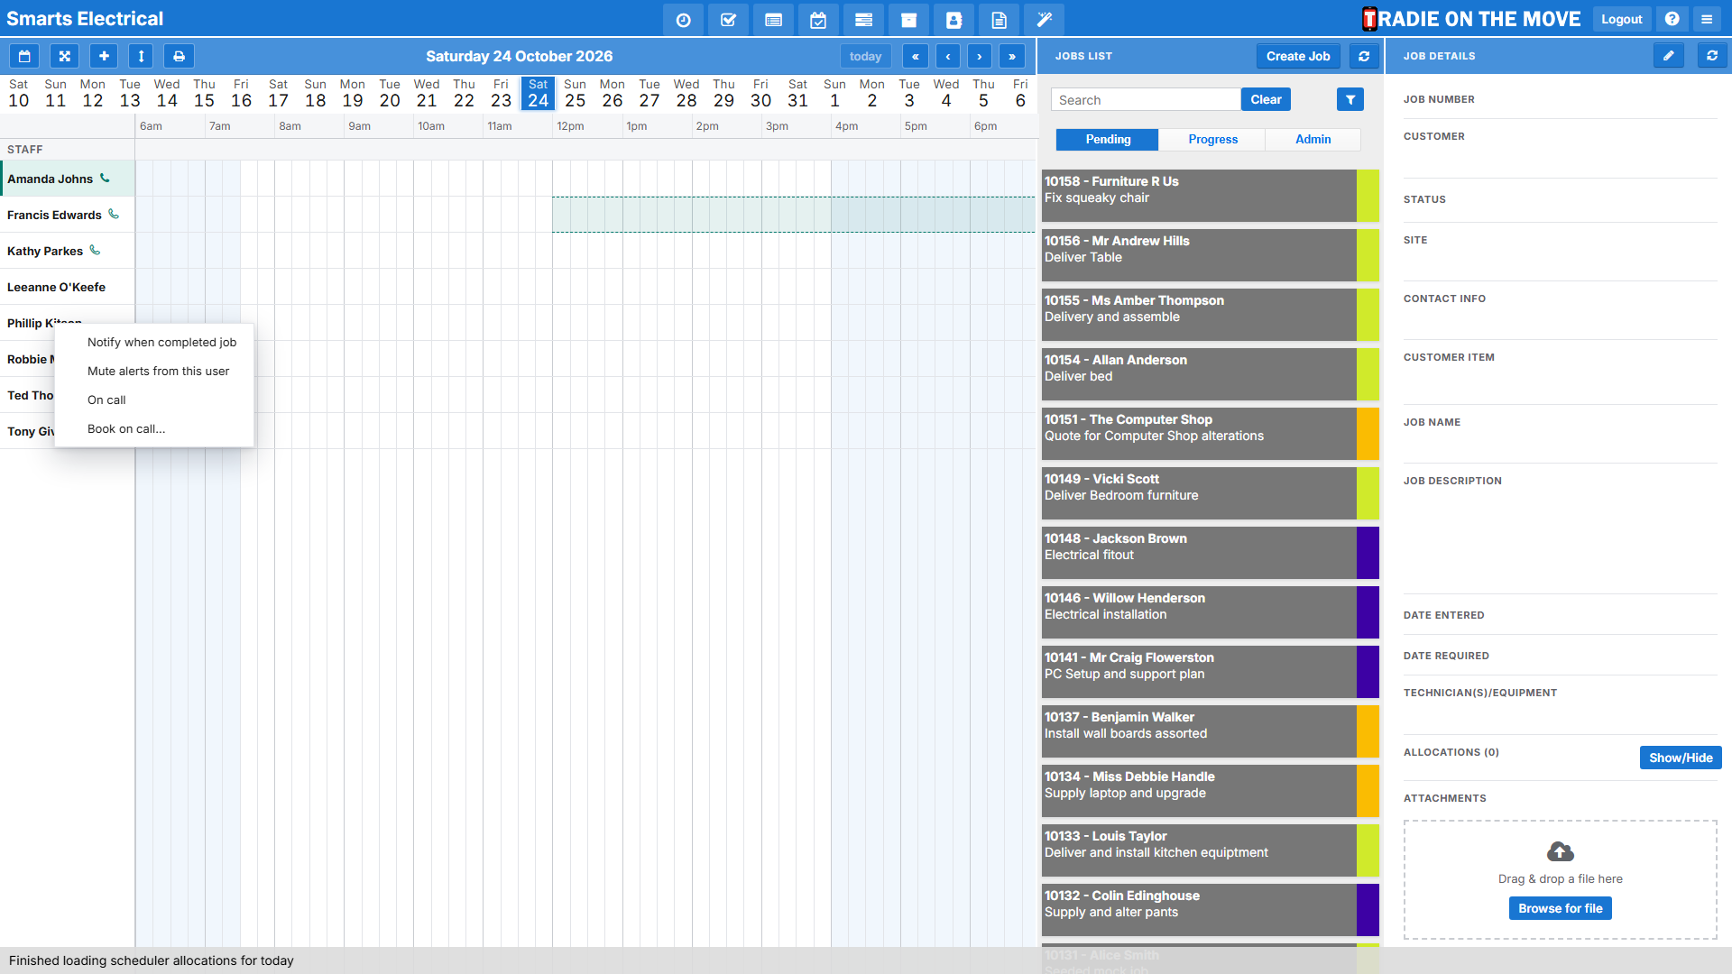Click Show/Hide allocations button

click(x=1681, y=758)
